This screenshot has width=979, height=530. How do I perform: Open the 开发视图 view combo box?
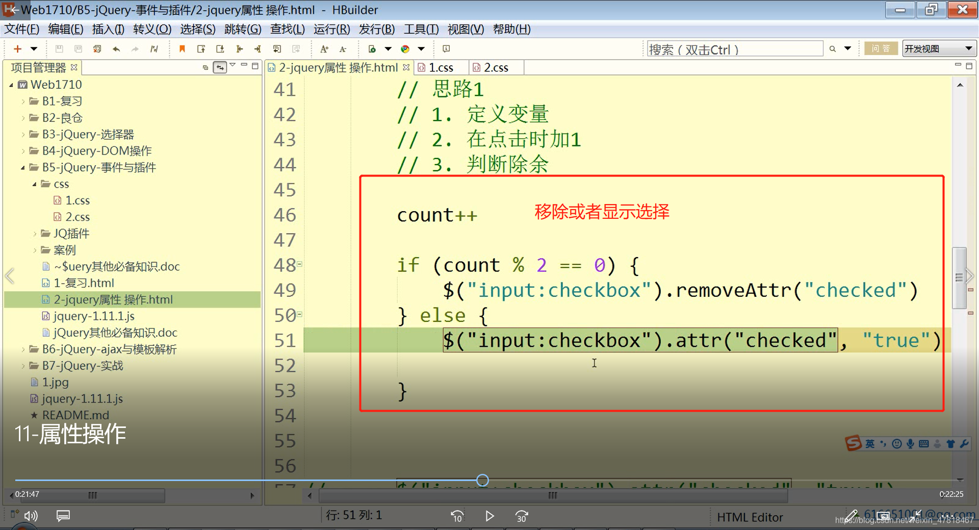coord(939,48)
